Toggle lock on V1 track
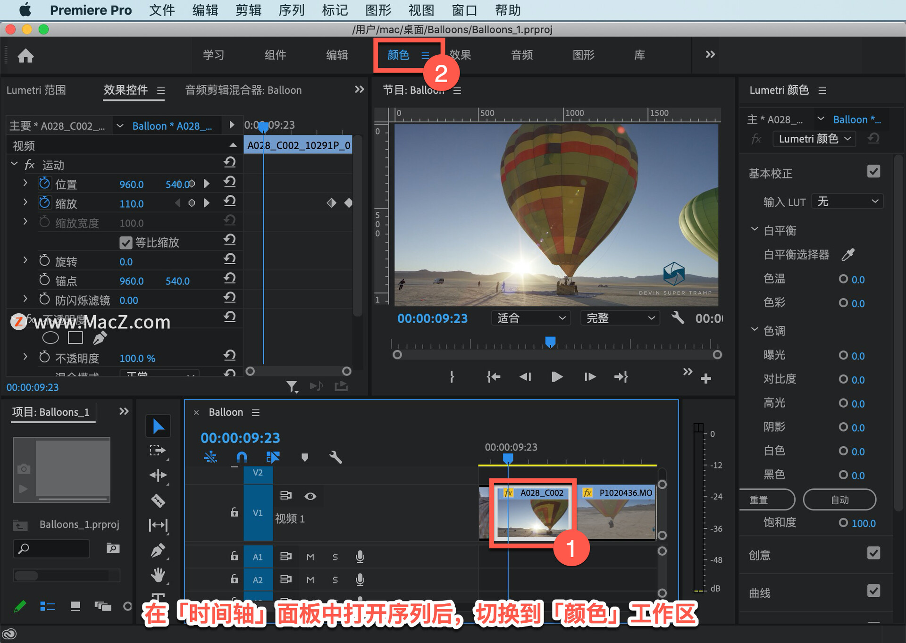 235,512
